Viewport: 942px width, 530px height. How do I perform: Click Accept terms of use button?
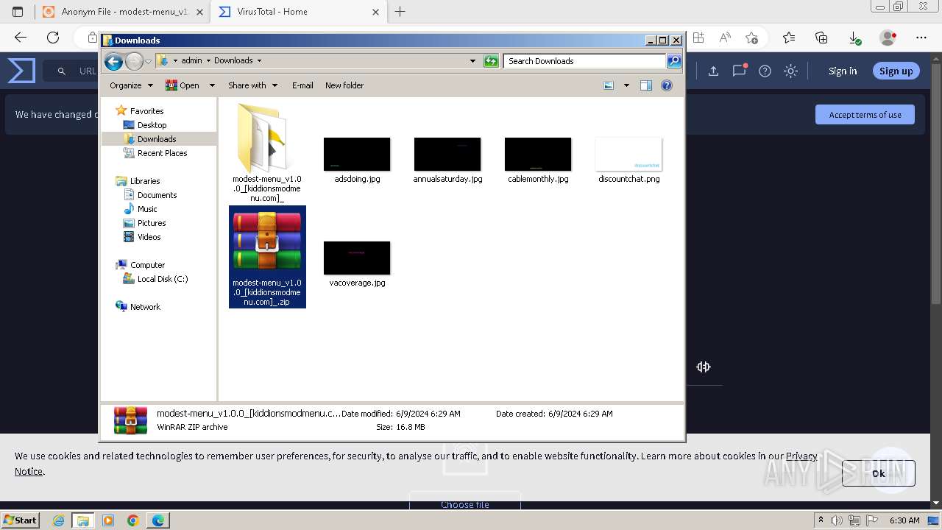pos(865,115)
